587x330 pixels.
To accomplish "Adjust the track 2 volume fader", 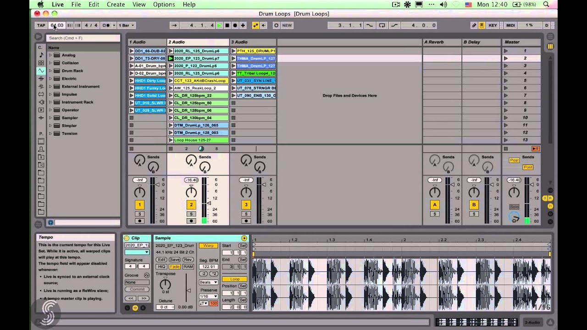I will pos(209,203).
